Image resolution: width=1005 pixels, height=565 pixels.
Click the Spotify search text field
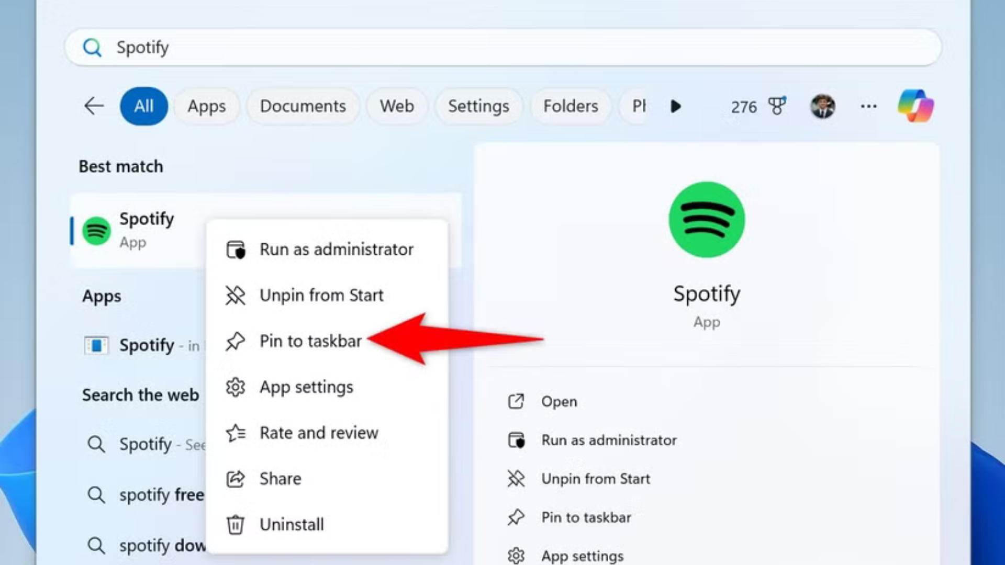tap(502, 48)
